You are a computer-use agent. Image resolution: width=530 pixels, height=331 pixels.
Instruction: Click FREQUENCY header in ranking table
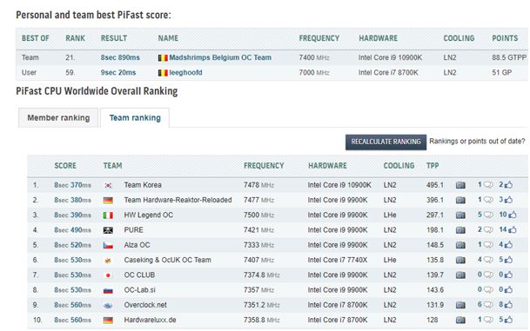(264, 166)
